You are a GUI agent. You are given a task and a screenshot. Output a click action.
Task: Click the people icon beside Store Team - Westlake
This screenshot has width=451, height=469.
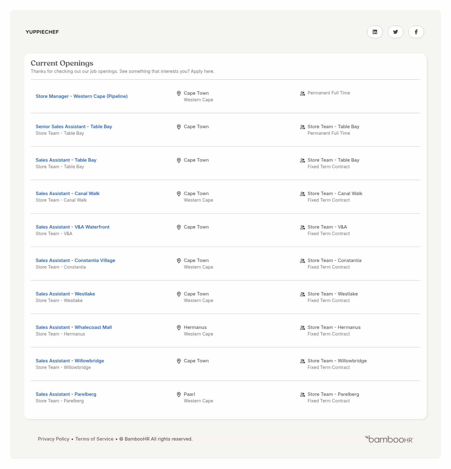[x=303, y=294]
